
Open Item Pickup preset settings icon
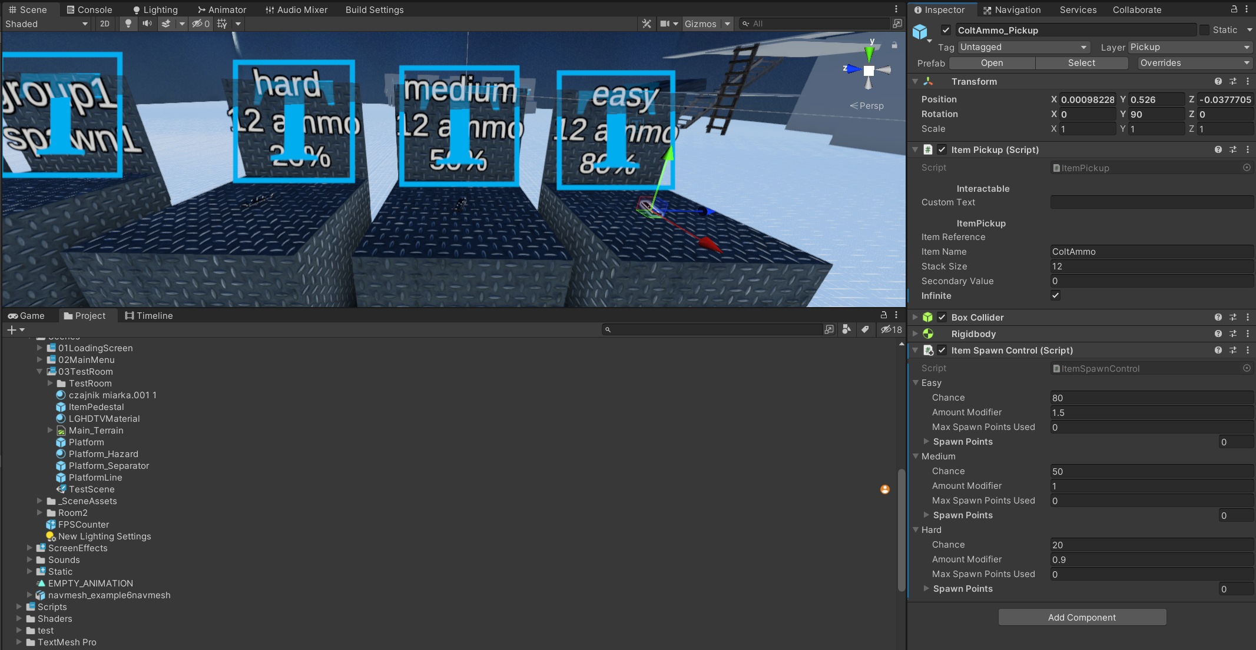point(1233,149)
